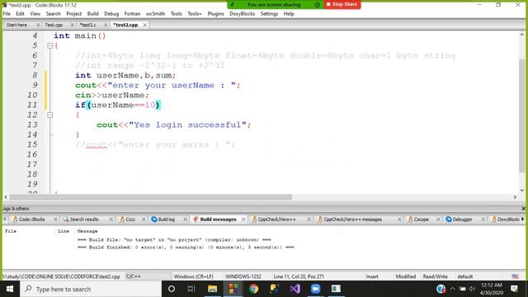
Task: Switch to the *test3.c editor tab
Action: [x=88, y=25]
